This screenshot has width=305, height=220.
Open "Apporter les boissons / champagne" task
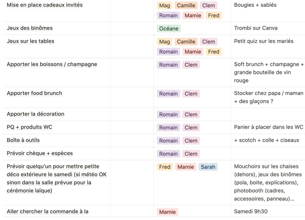point(52,65)
